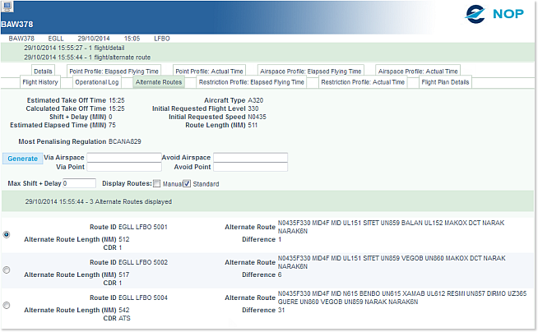Select route EGLL LFBO 5002 radio button
538x332 pixels.
click(7, 270)
